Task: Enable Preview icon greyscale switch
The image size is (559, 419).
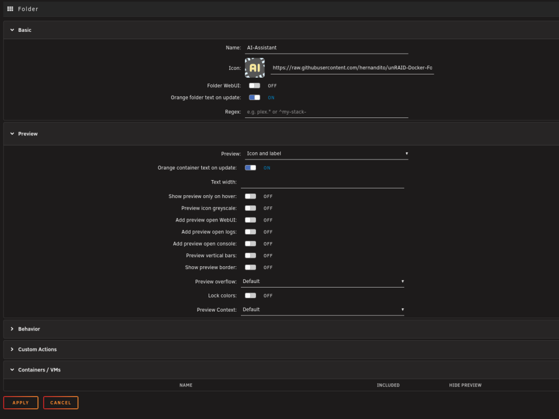Action: pos(250,208)
